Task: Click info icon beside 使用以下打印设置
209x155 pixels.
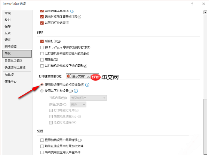Action: pos(76,91)
